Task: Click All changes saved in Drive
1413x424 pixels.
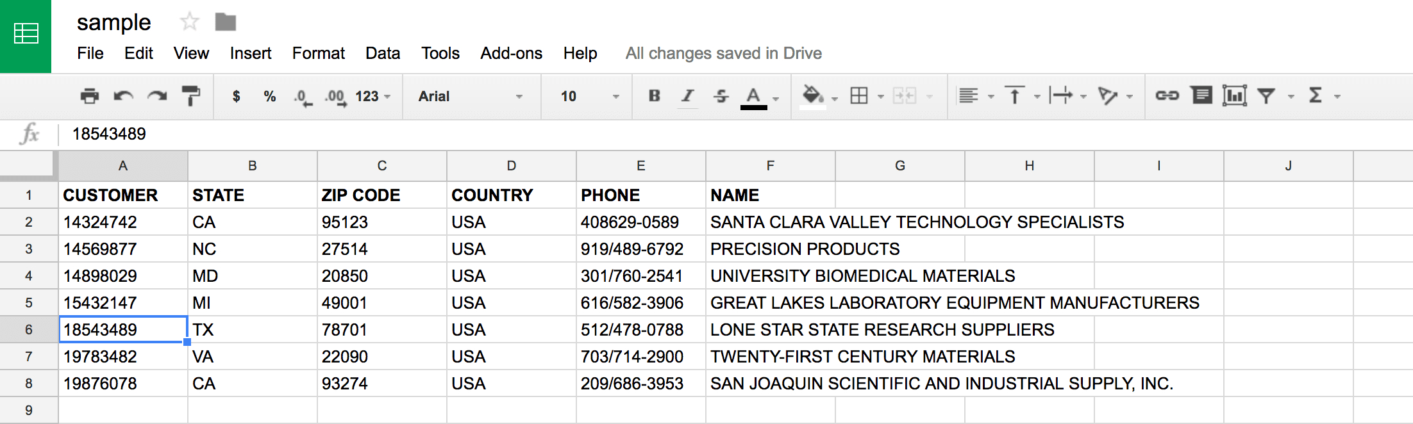Action: [x=723, y=54]
